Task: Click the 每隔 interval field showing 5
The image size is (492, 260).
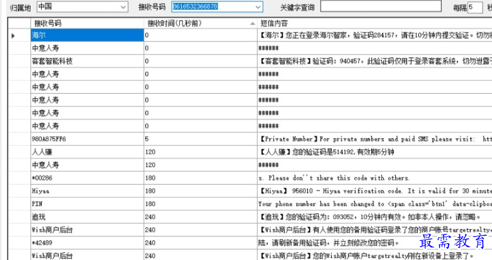Action: point(475,8)
